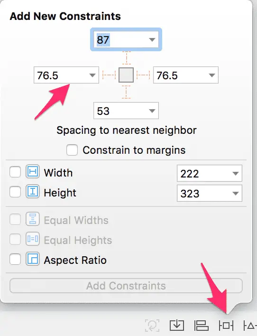
Task: Activate the left spacing strut
Action: (x=109, y=75)
